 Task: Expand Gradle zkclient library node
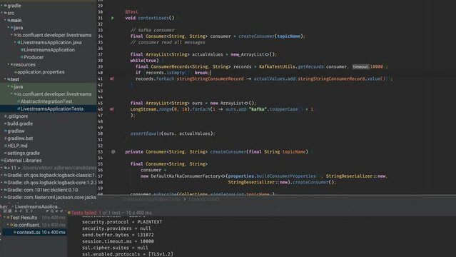[1, 190]
